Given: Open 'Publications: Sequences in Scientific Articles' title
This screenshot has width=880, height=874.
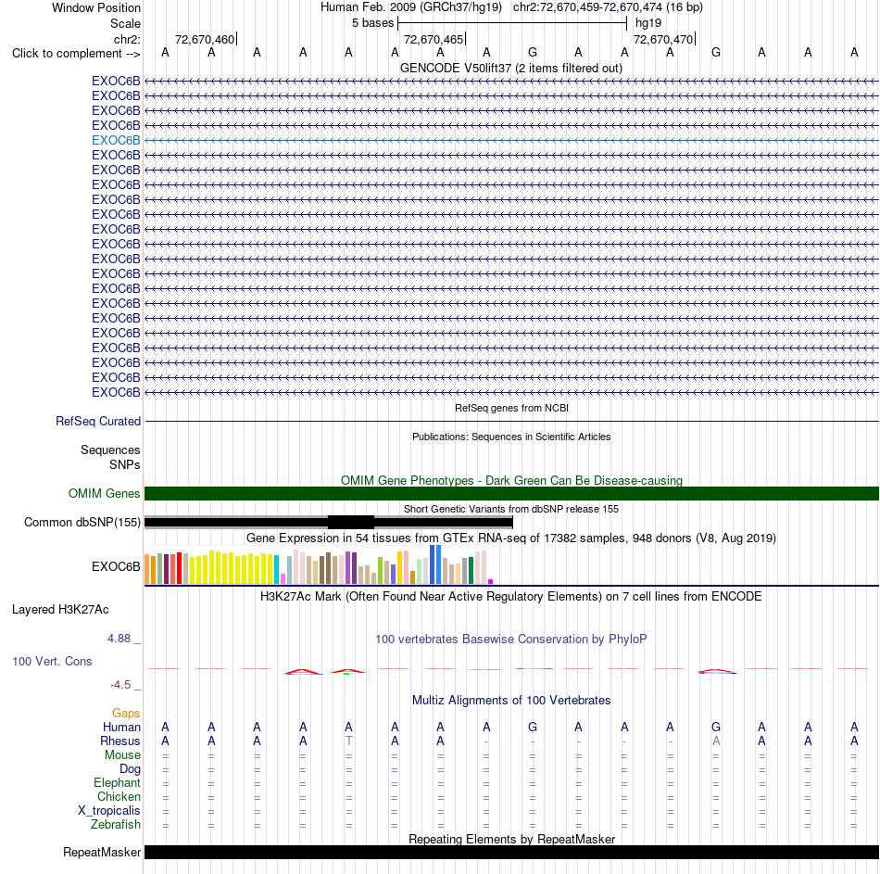Looking at the screenshot, I should [x=511, y=437].
